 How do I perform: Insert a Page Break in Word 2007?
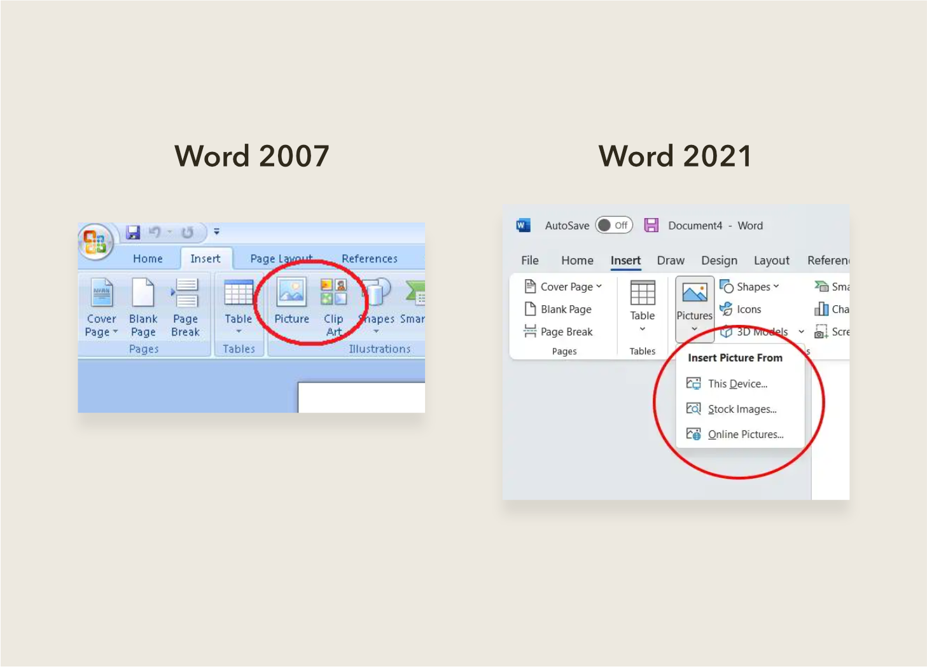click(185, 307)
